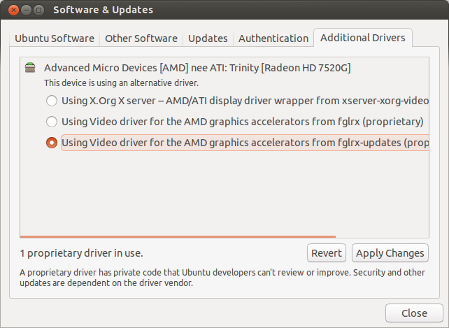This screenshot has height=328, width=449.
Task: Click Apply Changes
Action: pos(390,253)
